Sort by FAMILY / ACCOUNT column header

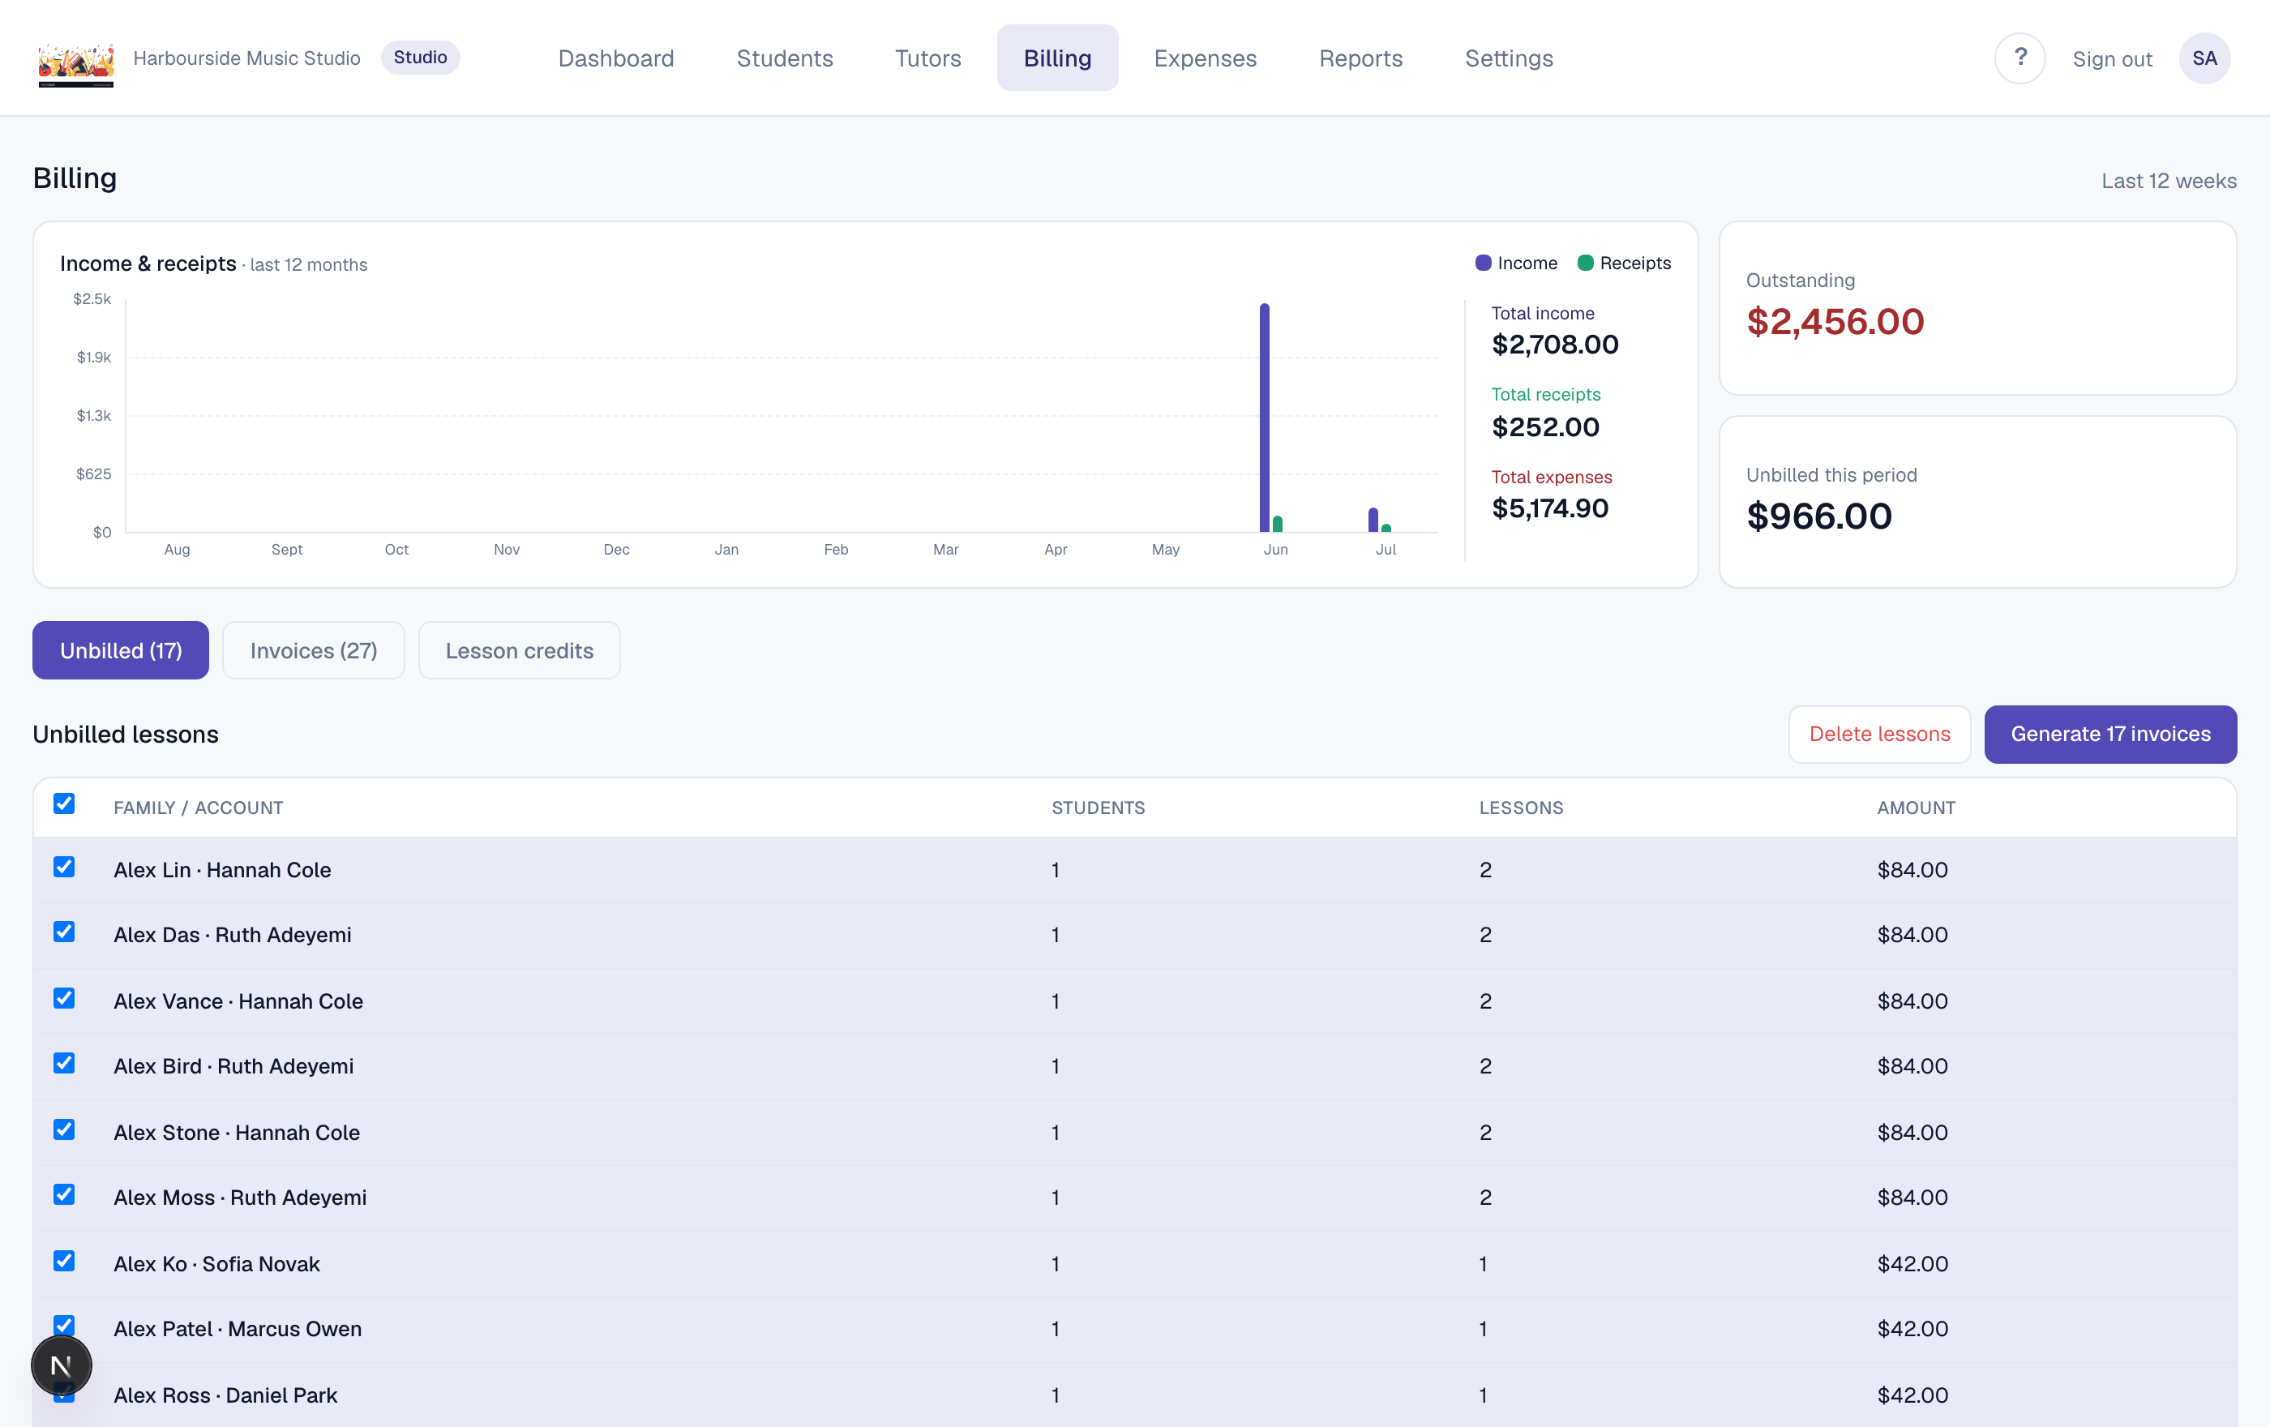point(198,808)
